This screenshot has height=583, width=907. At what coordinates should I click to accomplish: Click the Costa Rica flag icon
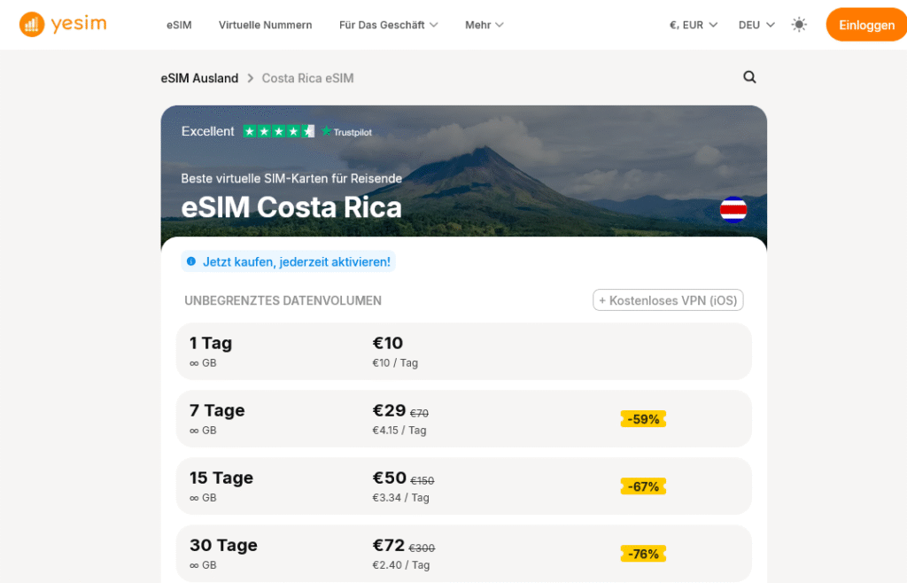coord(733,209)
